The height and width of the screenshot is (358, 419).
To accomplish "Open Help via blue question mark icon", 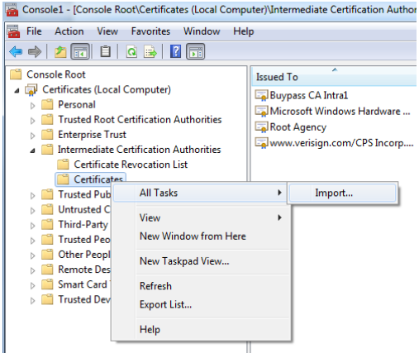I will point(175,51).
